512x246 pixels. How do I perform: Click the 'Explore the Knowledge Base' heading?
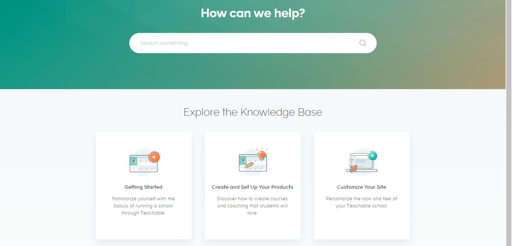tap(253, 112)
